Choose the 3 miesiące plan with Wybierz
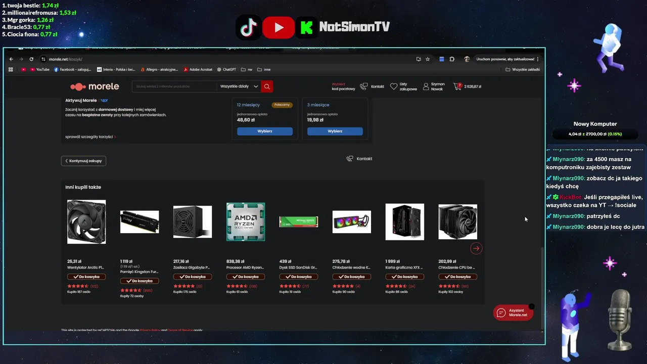This screenshot has width=647, height=364. [335, 131]
